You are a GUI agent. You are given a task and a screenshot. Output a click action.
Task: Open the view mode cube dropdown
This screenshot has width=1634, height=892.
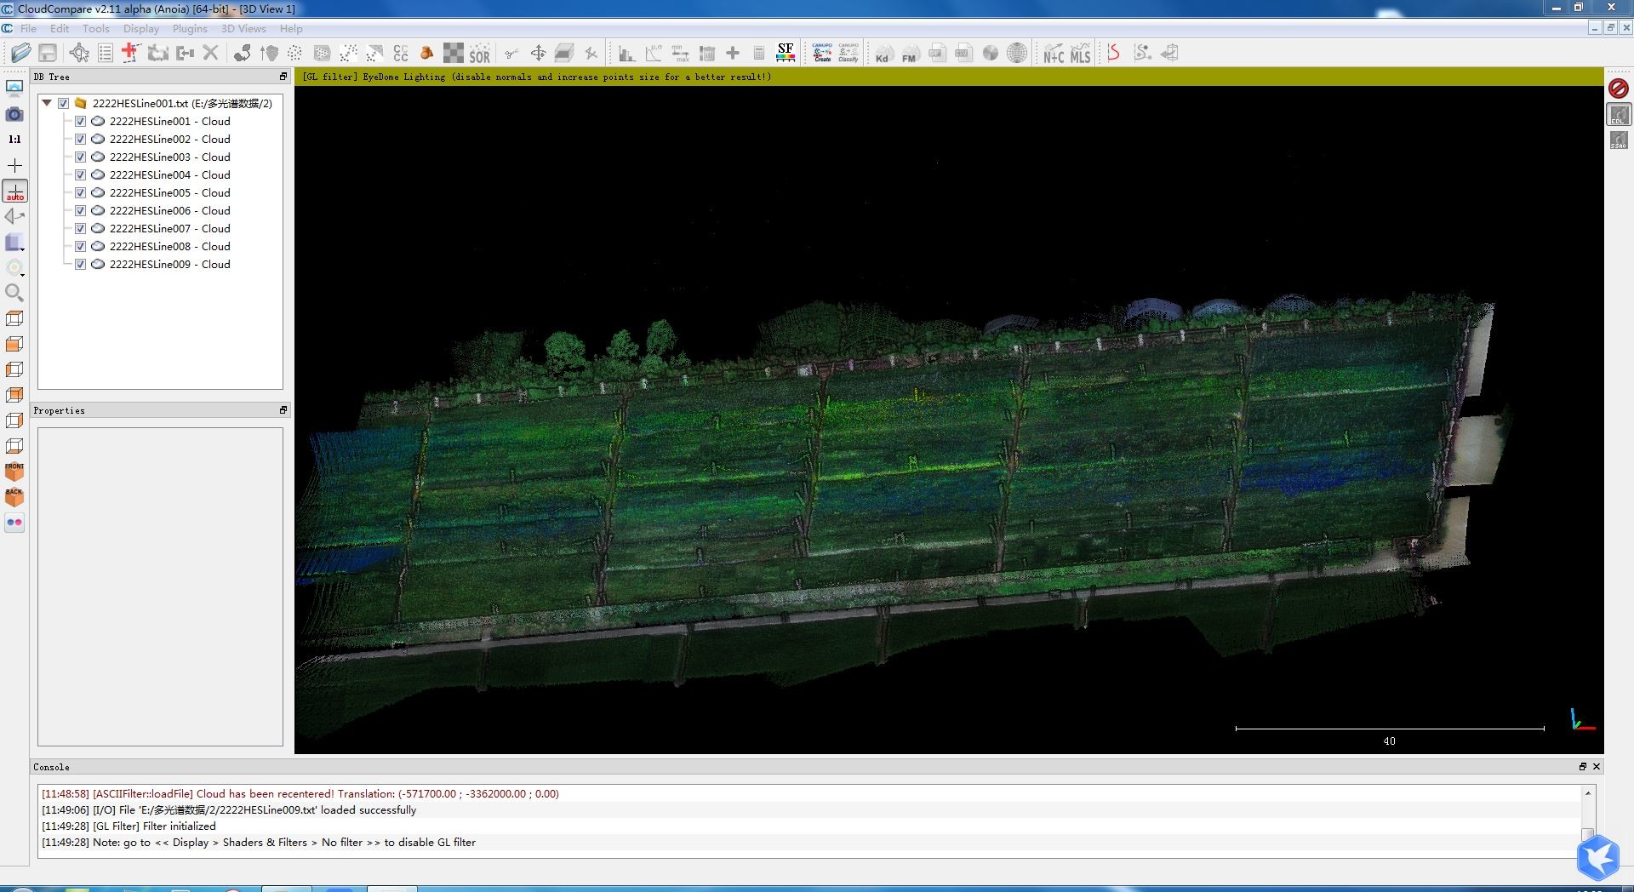click(x=14, y=243)
